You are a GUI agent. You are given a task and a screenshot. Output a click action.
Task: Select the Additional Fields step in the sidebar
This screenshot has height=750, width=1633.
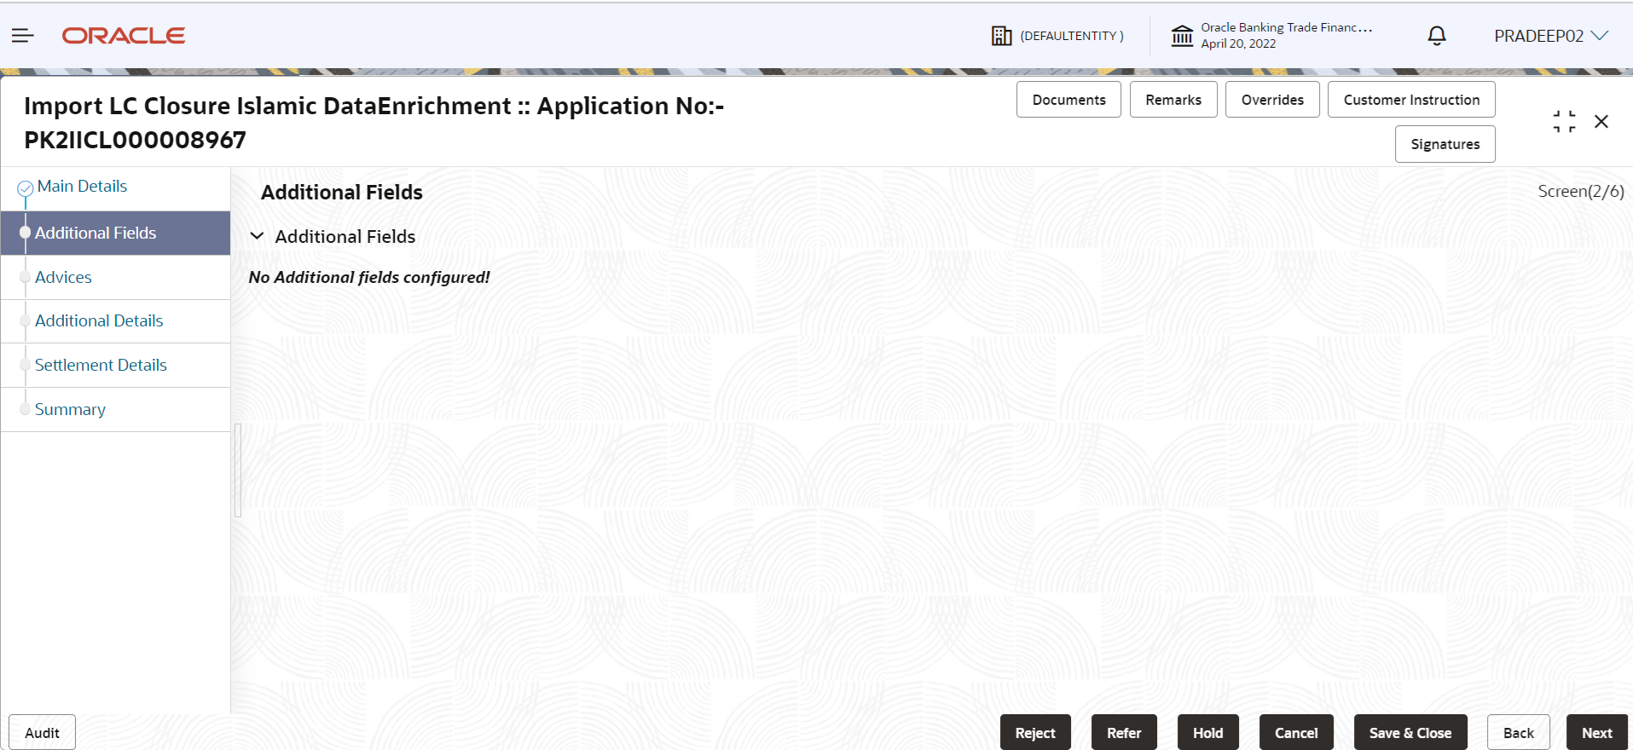[x=115, y=233]
